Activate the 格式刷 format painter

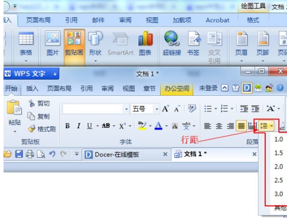click(42, 129)
